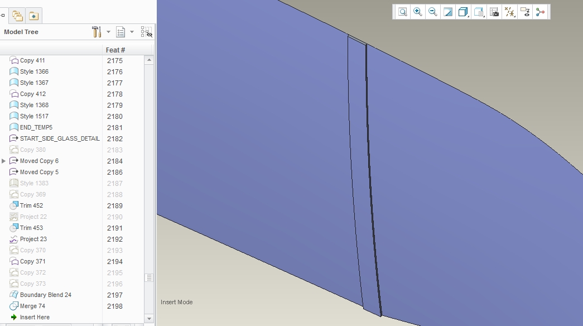Switch to the Folder Browser tab
The height and width of the screenshot is (326, 583).
coord(17,16)
